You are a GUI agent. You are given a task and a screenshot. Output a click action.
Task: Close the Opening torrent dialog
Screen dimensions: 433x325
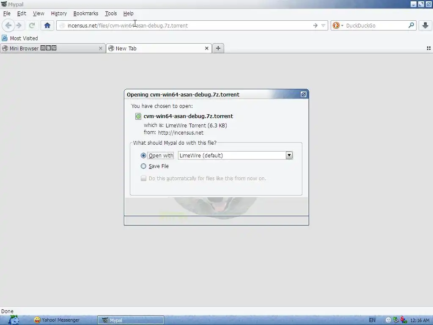(303, 94)
